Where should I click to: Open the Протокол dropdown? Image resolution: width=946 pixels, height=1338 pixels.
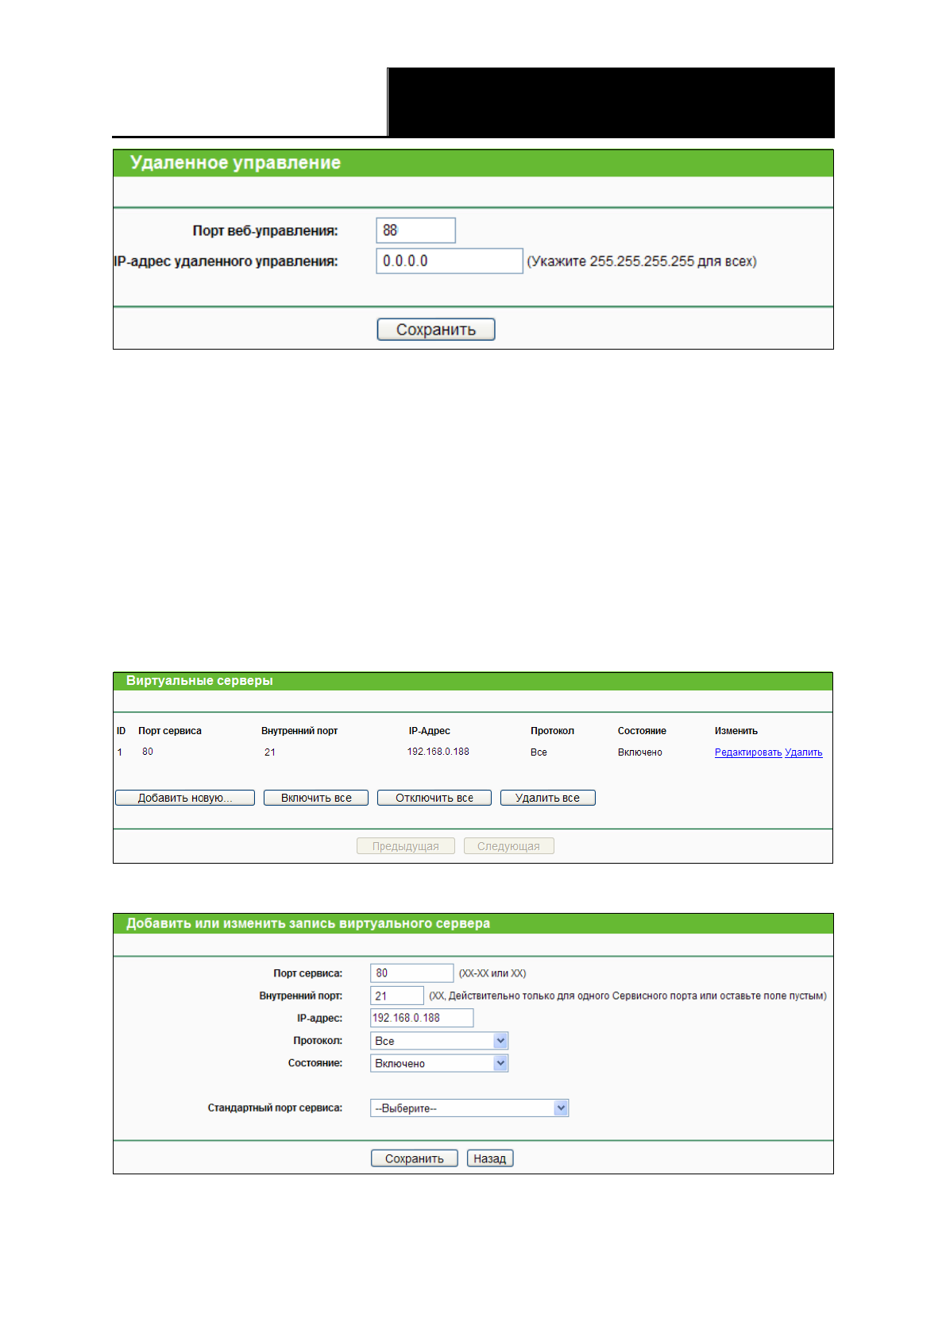438,1041
